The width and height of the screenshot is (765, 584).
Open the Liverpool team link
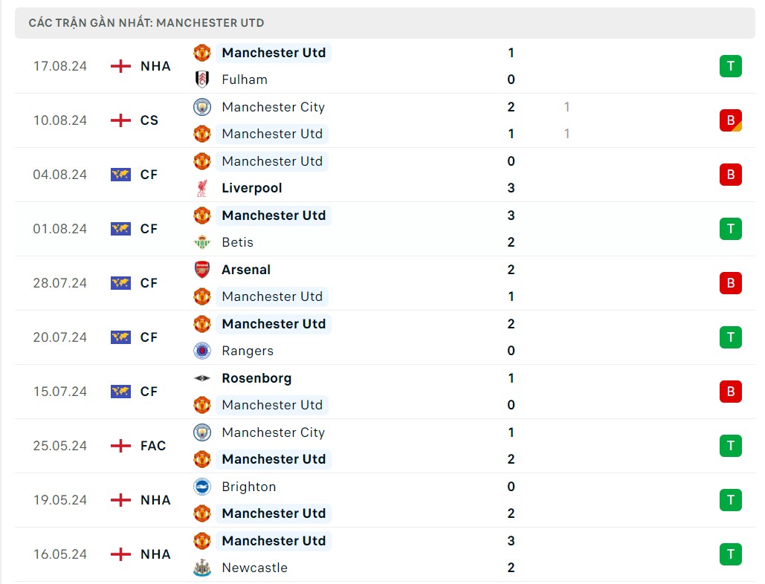coord(252,188)
